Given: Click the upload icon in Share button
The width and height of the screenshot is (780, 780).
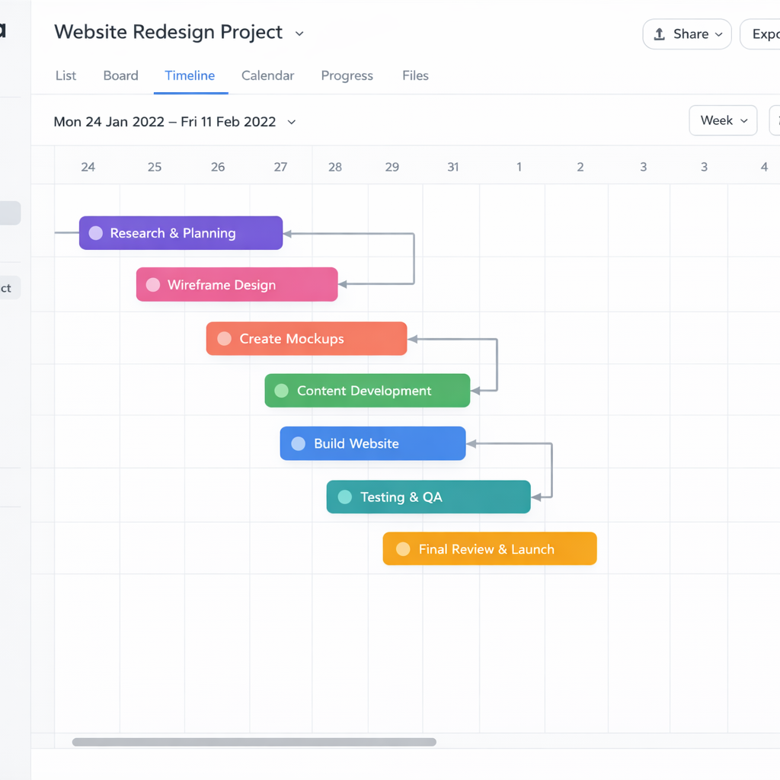Looking at the screenshot, I should tap(660, 34).
